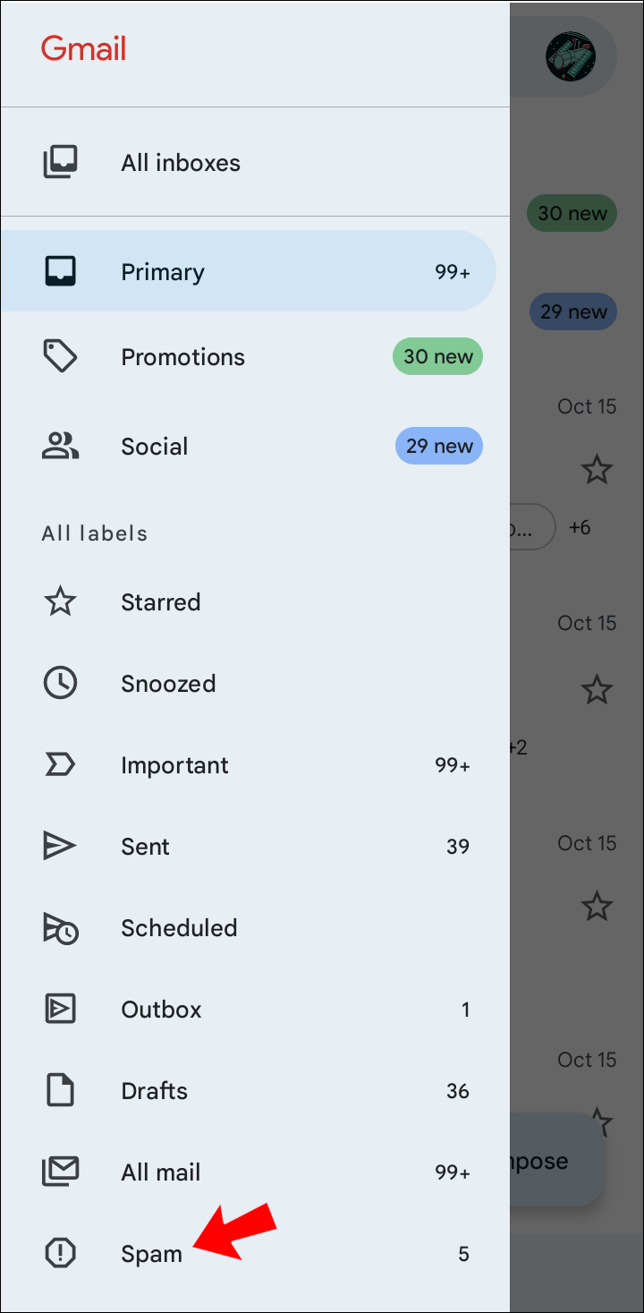
Task: Tap the Outbox icon
Action: (x=61, y=1010)
